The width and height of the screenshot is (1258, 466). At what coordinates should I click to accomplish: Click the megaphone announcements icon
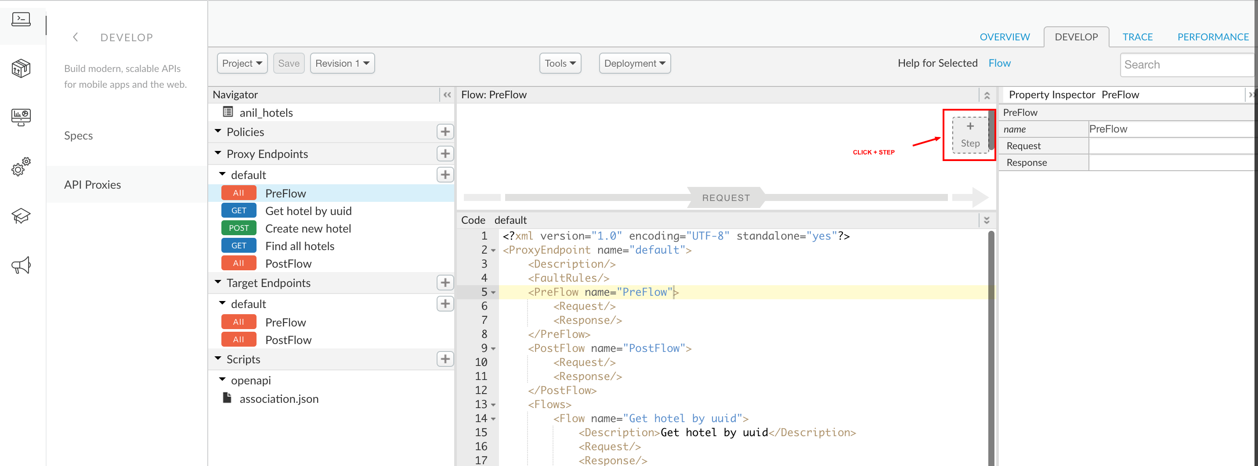click(x=21, y=265)
